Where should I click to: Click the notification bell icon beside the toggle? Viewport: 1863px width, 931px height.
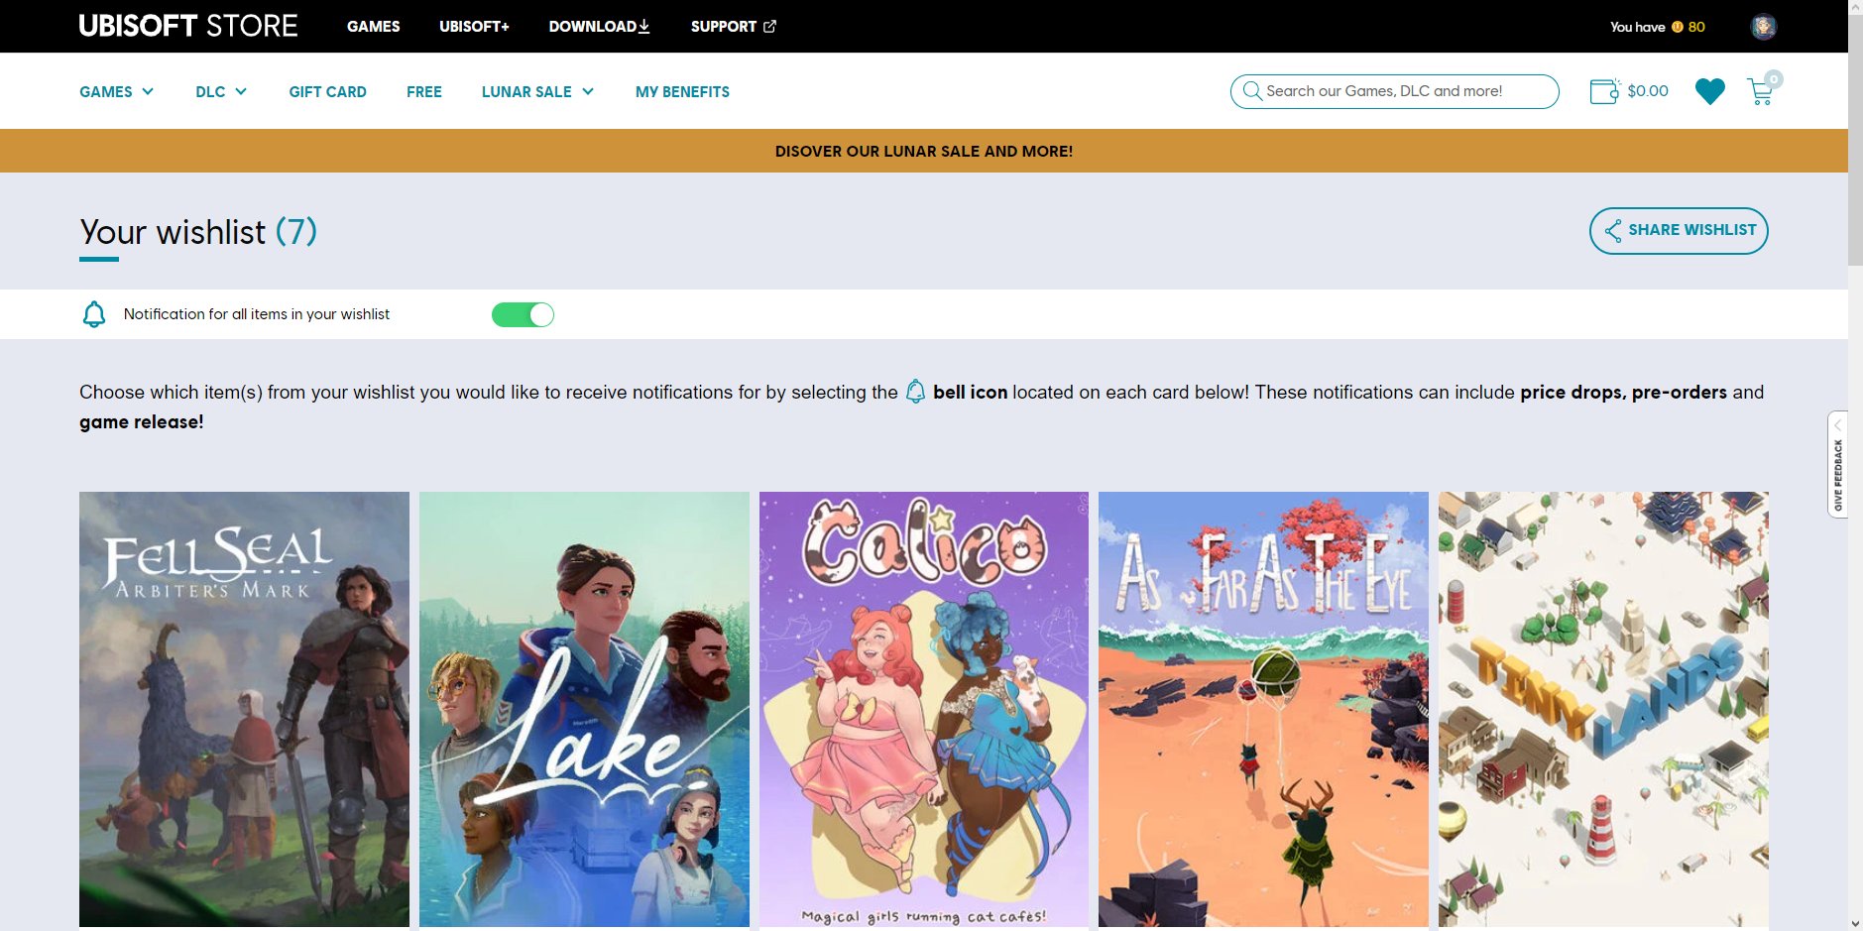[94, 314]
